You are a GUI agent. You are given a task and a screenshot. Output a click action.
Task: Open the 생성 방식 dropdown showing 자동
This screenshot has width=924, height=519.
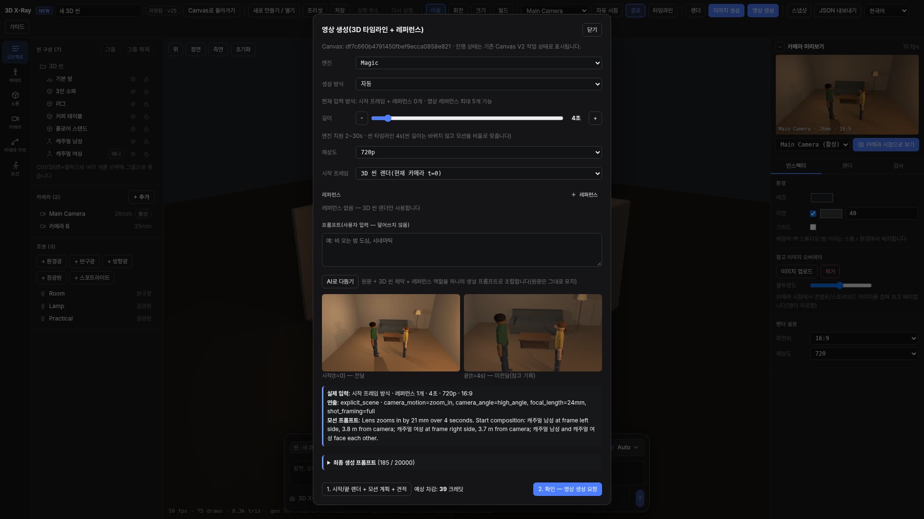(478, 84)
